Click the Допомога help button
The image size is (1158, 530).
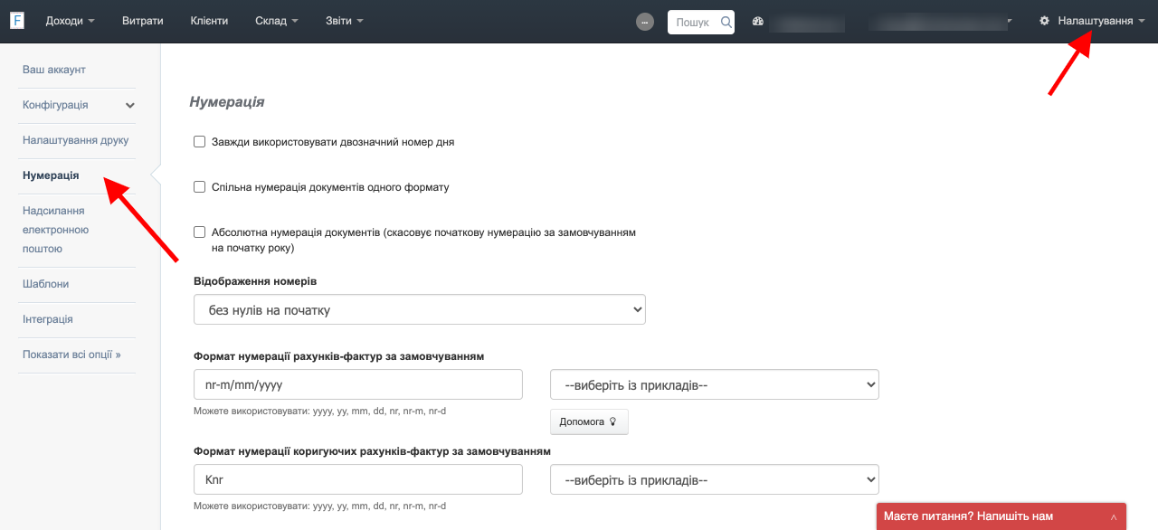tap(588, 421)
